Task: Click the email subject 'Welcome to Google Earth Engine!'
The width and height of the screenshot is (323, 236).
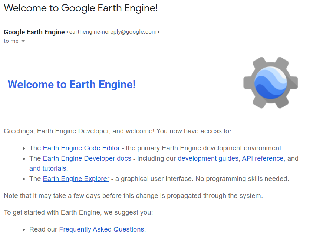Action: click(x=81, y=8)
